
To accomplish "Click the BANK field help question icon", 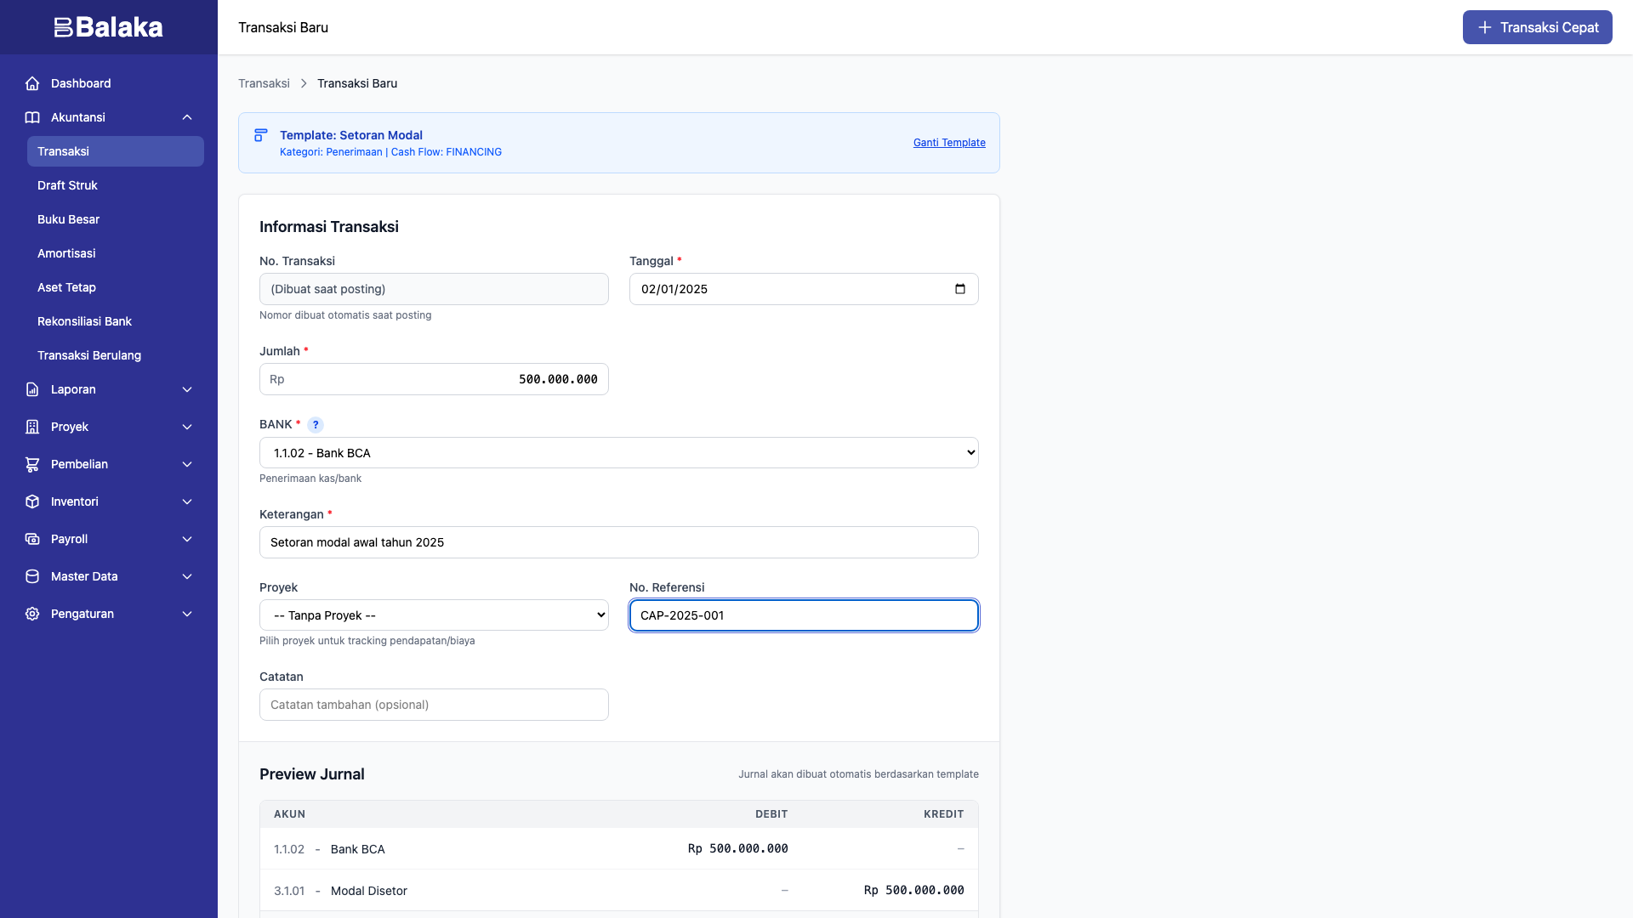I will tap(316, 425).
